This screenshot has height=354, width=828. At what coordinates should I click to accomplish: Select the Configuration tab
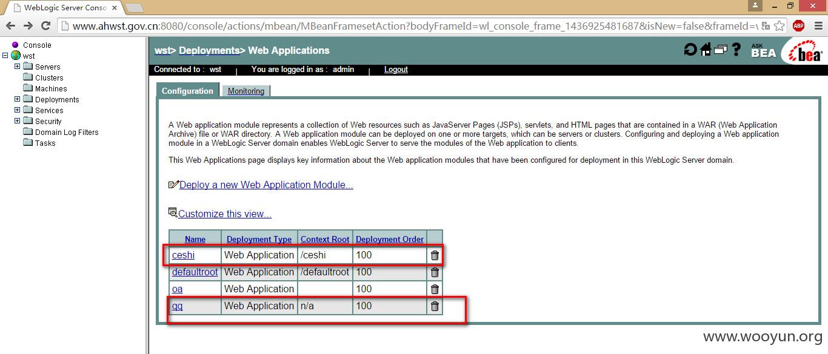coord(187,91)
